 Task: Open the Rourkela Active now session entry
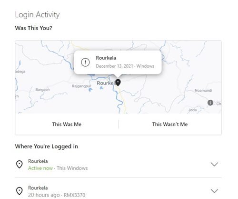pyautogui.click(x=118, y=165)
